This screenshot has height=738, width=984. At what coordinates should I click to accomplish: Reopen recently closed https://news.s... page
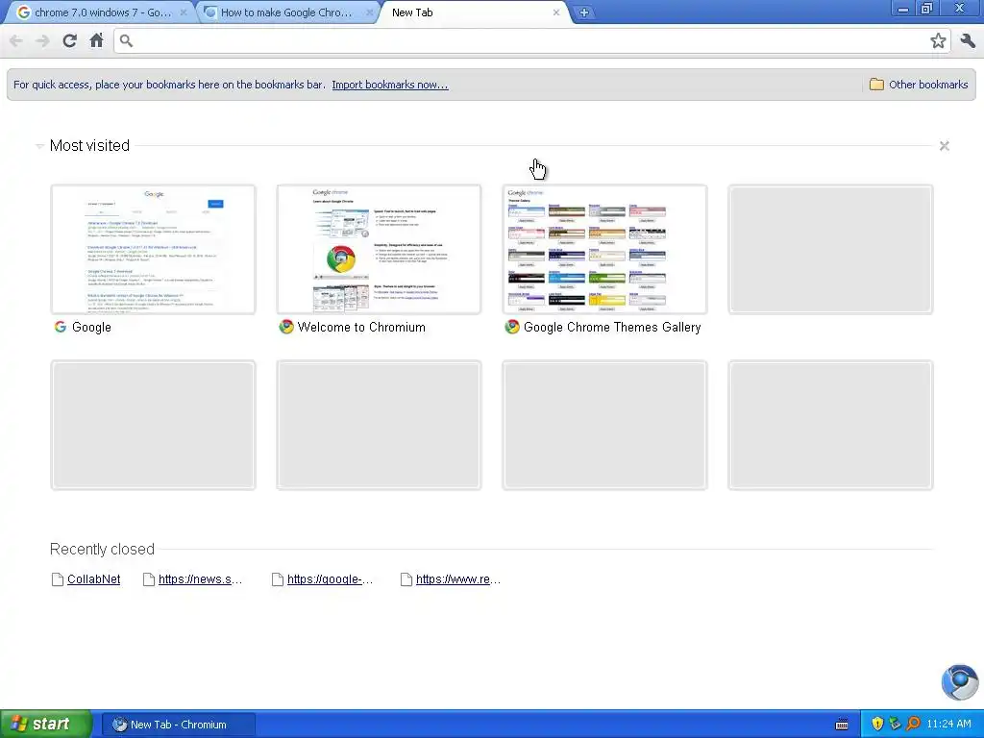(x=200, y=579)
